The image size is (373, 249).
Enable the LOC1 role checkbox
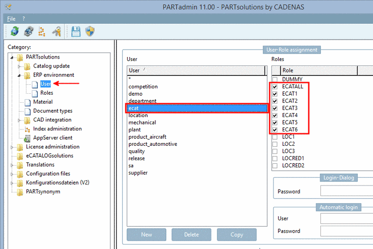click(275, 137)
